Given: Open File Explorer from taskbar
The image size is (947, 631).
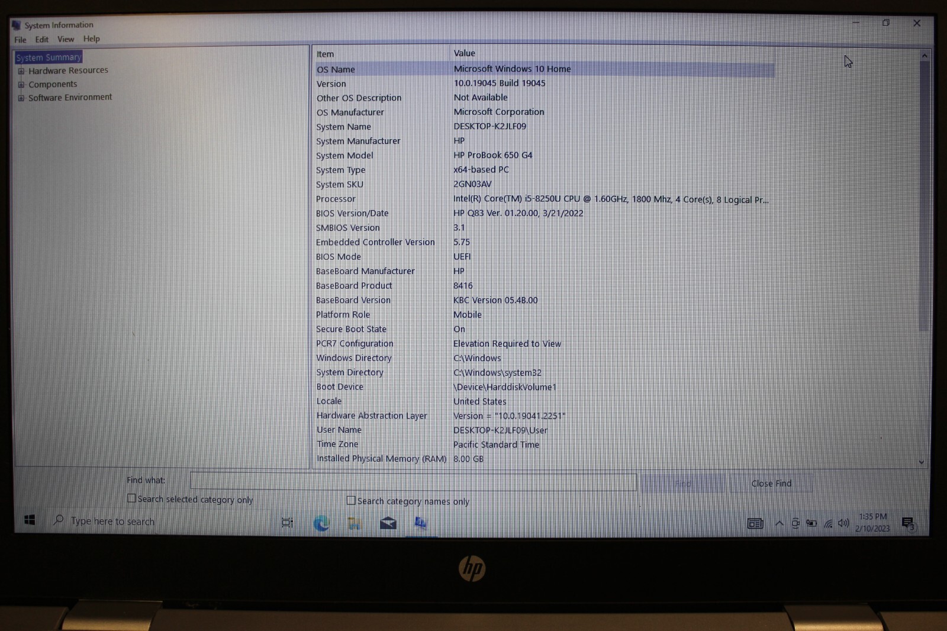Looking at the screenshot, I should coord(355,523).
